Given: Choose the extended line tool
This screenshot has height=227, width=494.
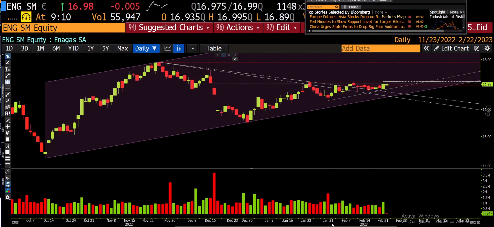Looking at the screenshot, I should pos(8,101).
